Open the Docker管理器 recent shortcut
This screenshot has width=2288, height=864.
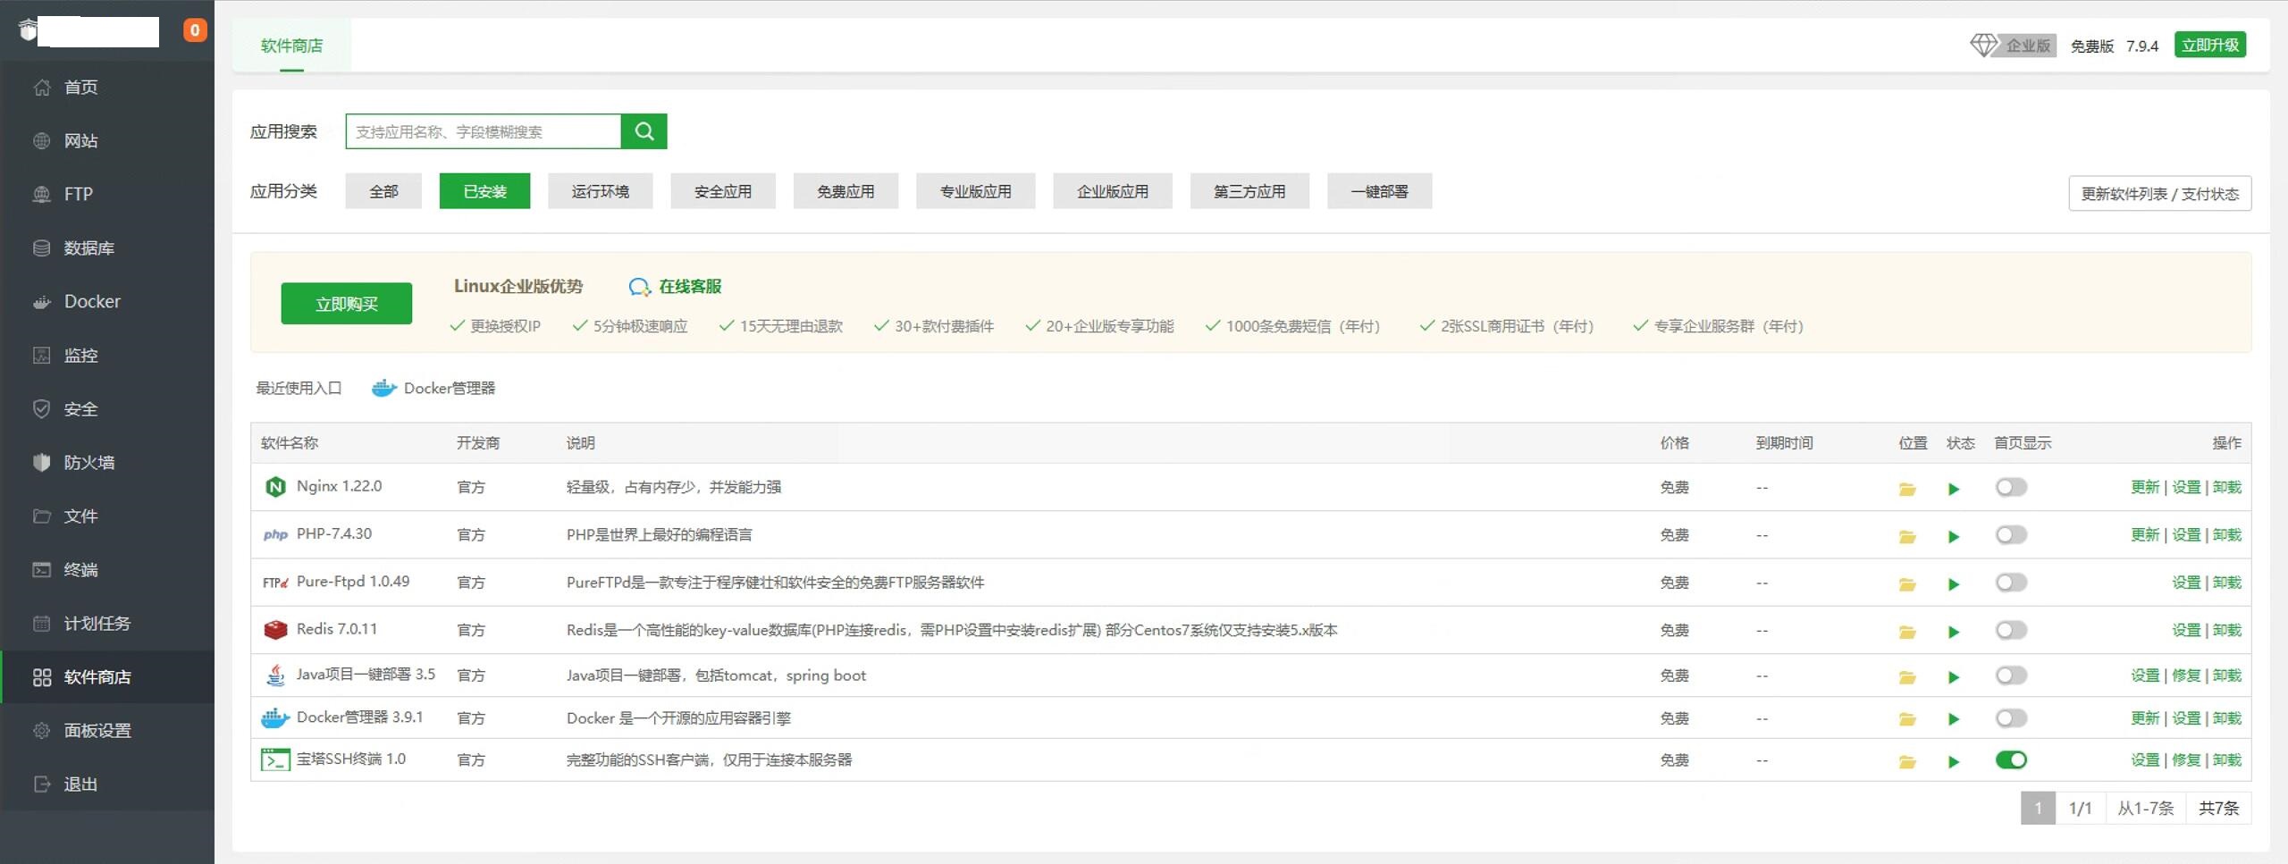coord(434,388)
